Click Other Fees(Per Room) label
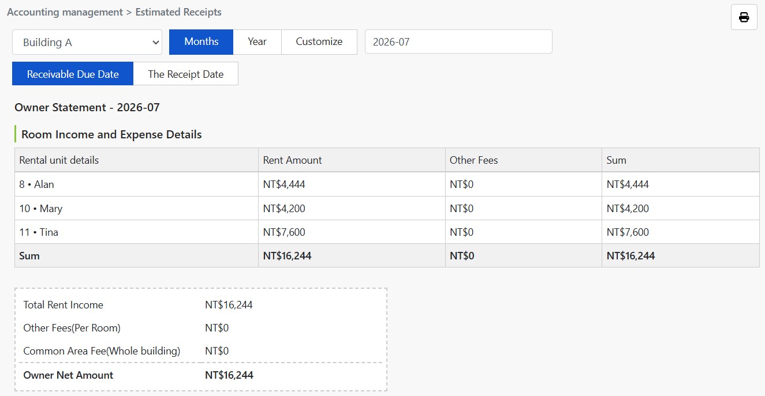This screenshot has height=396, width=765. [x=72, y=328]
